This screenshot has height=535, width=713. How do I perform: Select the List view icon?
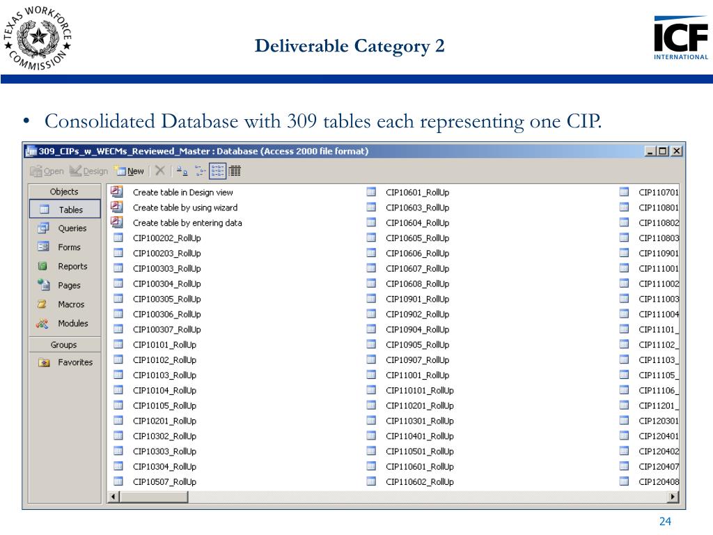(x=217, y=171)
